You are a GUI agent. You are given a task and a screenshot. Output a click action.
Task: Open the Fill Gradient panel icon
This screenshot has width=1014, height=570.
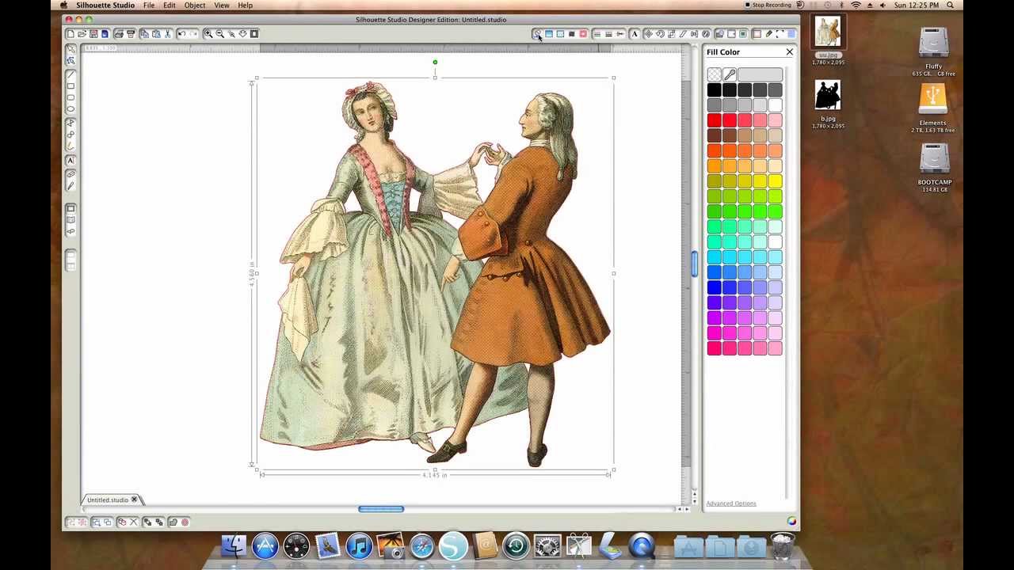548,33
